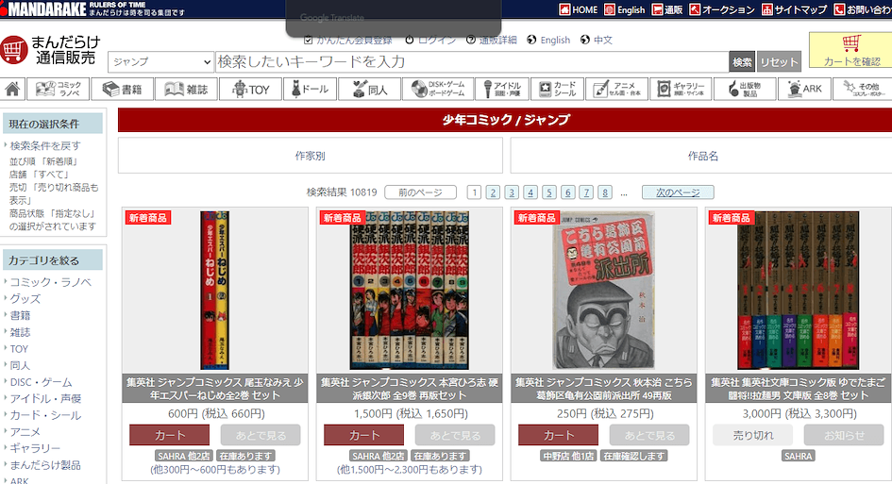Open the 書籍 books category tab

(122, 89)
